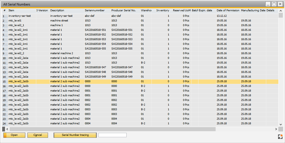Minimize the All Serial Numbers window
Viewport: 285px width, 143px height.
pos(268,4)
